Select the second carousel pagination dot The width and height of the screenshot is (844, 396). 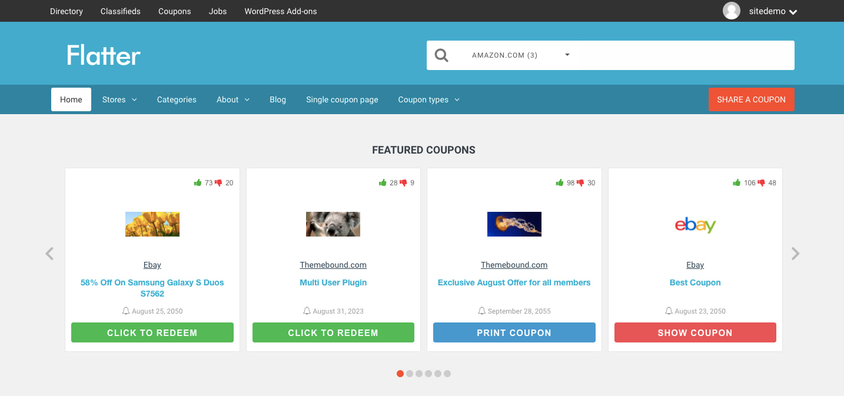410,374
